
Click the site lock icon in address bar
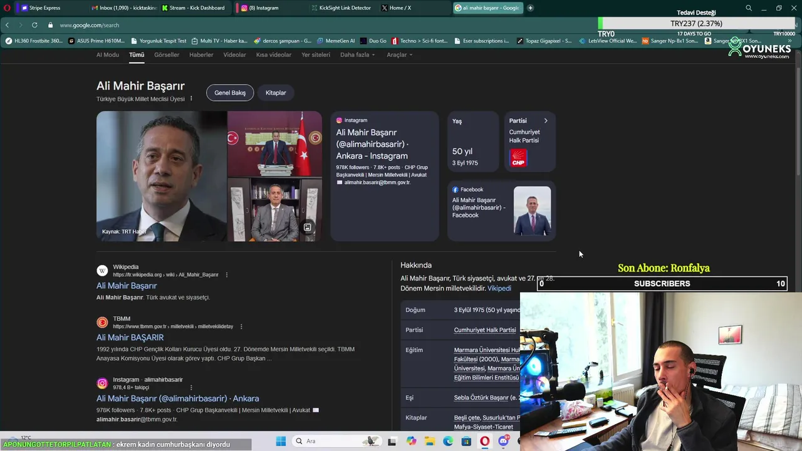click(51, 25)
